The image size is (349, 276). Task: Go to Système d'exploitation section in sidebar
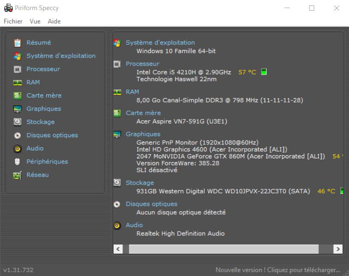point(61,56)
